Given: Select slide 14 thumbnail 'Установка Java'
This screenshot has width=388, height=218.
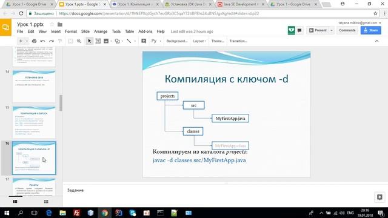Looking at the screenshot, I should 34,86.
